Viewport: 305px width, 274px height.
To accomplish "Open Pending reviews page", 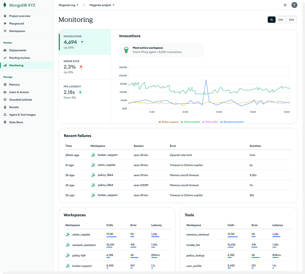I will click(x=19, y=58).
